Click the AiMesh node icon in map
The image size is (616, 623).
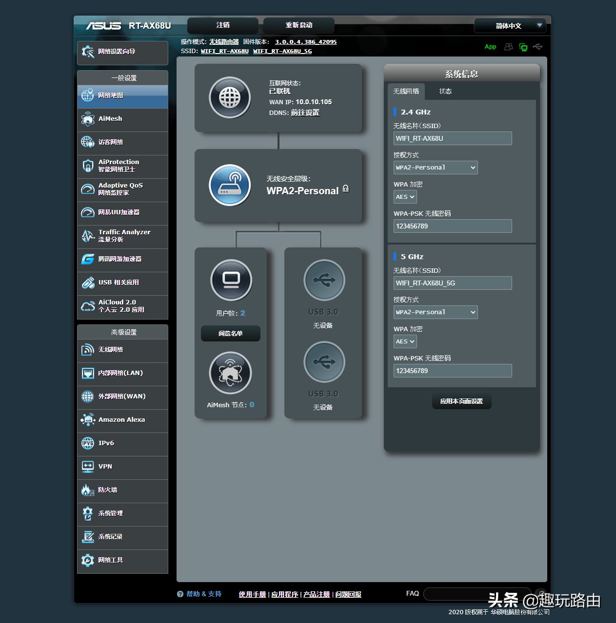coord(230,373)
